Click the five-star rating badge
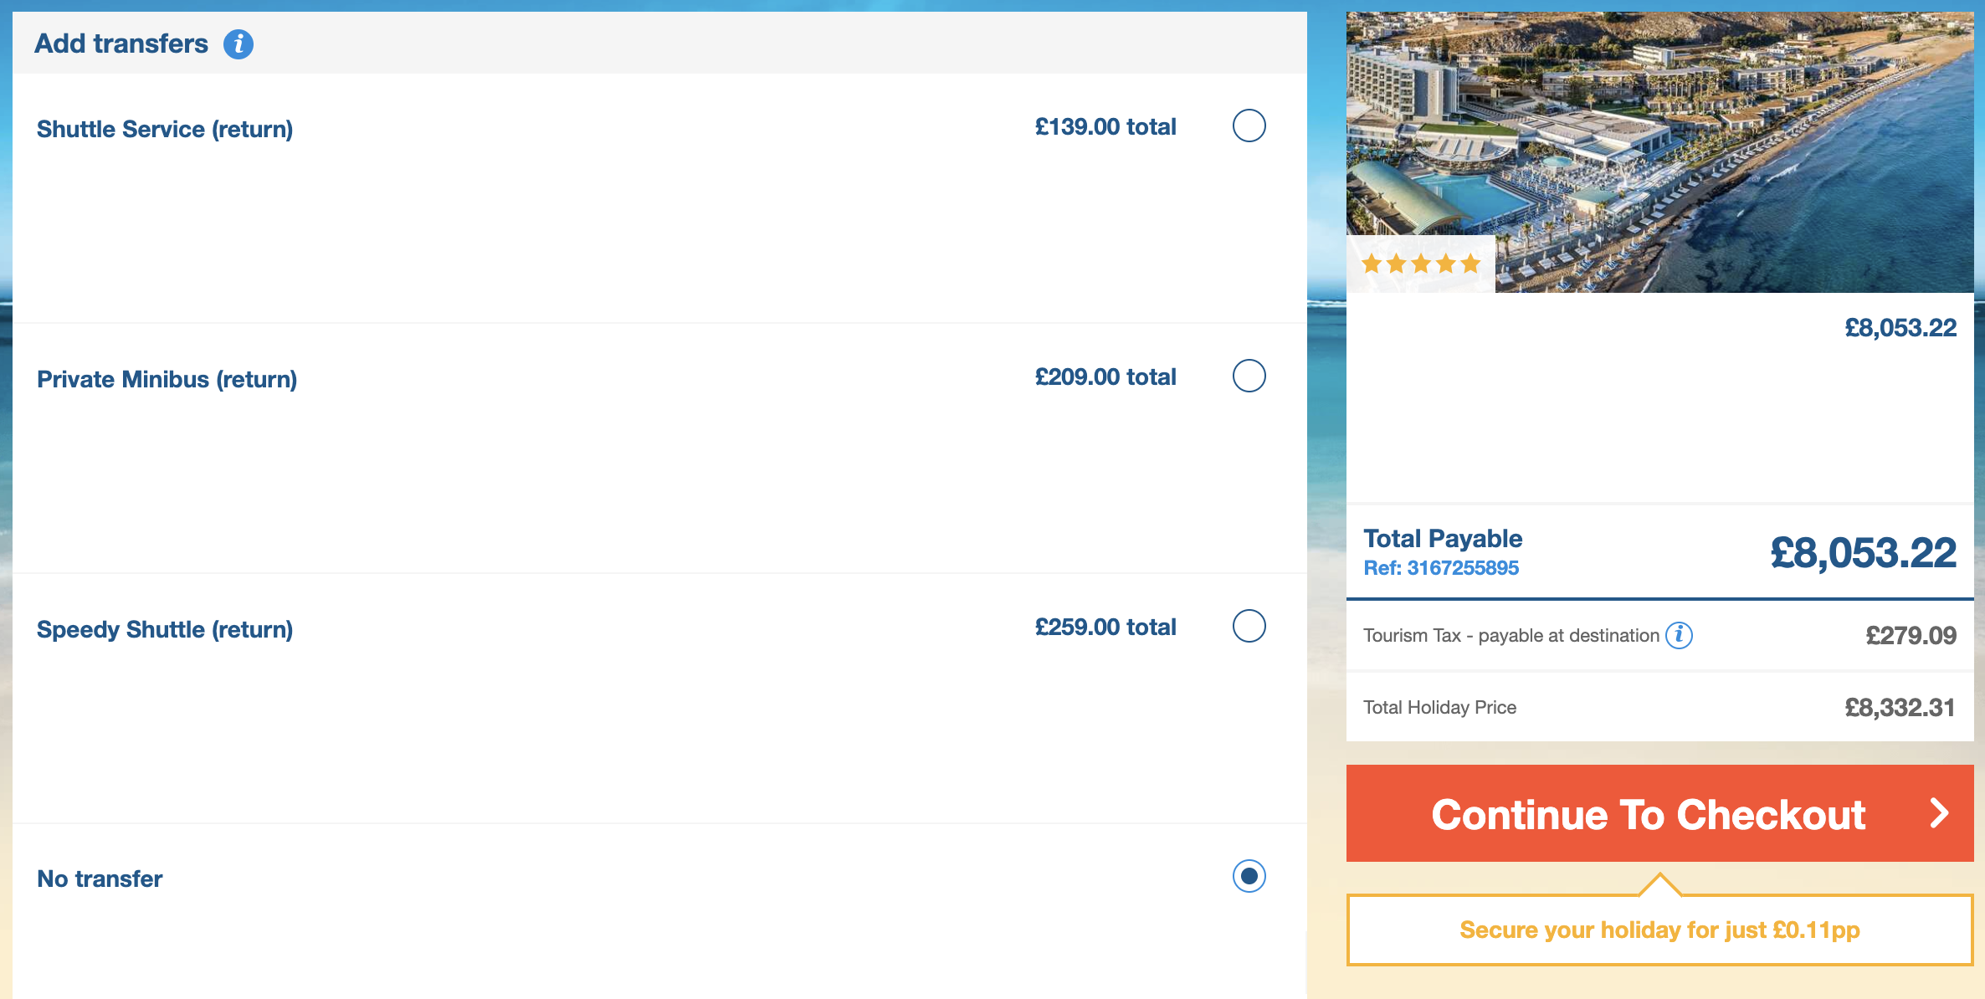The height and width of the screenshot is (999, 1985). pyautogui.click(x=1420, y=264)
